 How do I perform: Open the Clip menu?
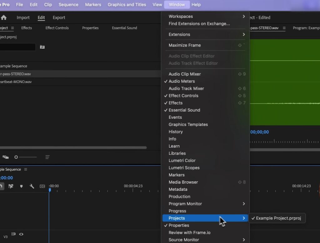(x=48, y=4)
